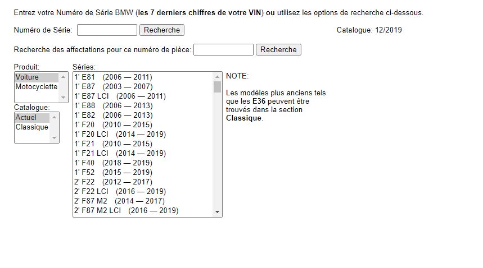Click down arrow of Produit list scrollbar
The image size is (483, 268).
[x=63, y=98]
